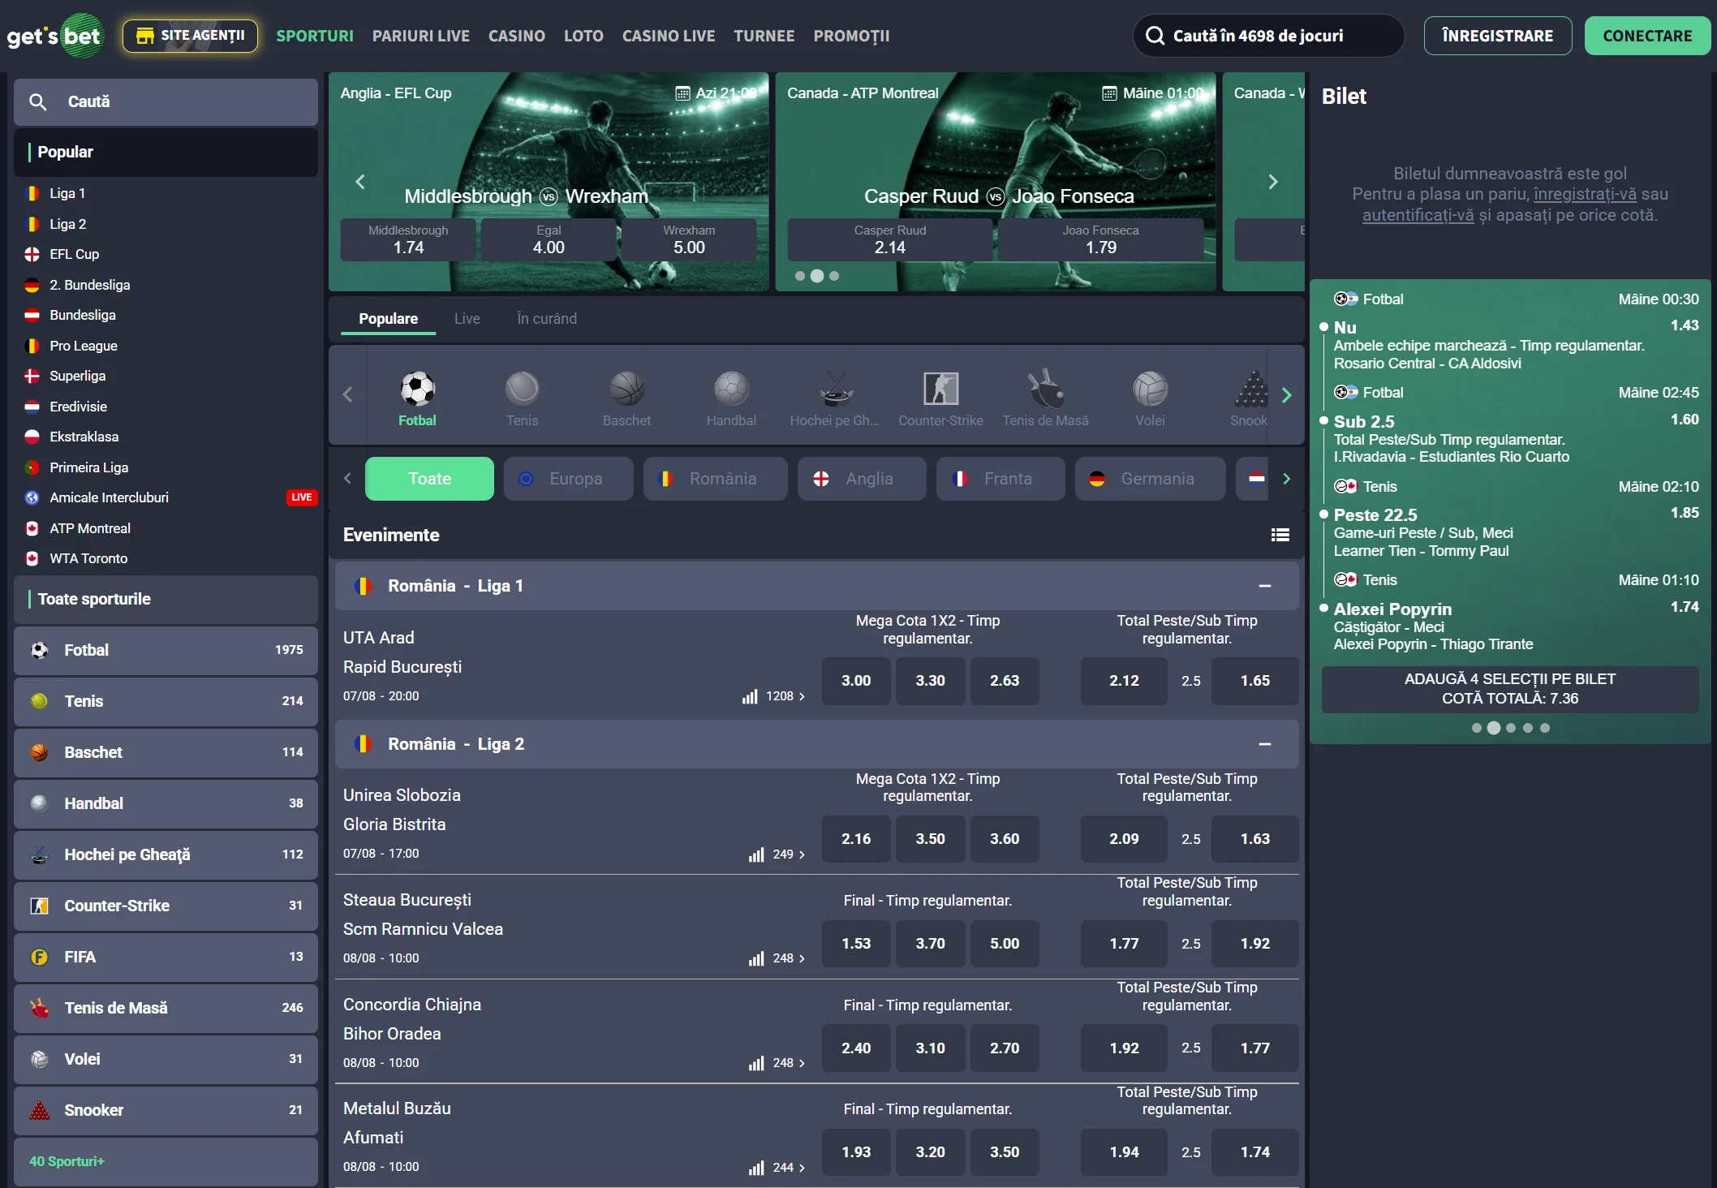
Task: Click the ÎNREGISTRARE button
Action: pyautogui.click(x=1498, y=36)
